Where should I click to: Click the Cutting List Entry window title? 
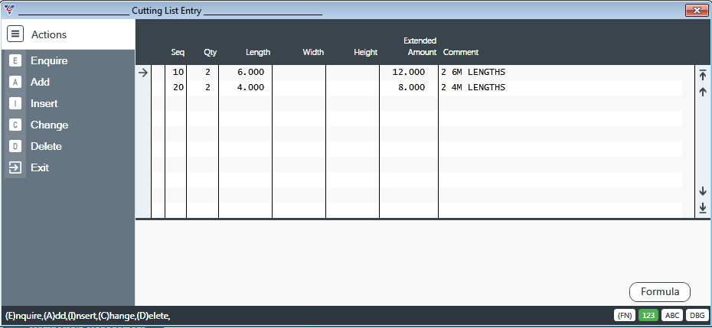166,11
